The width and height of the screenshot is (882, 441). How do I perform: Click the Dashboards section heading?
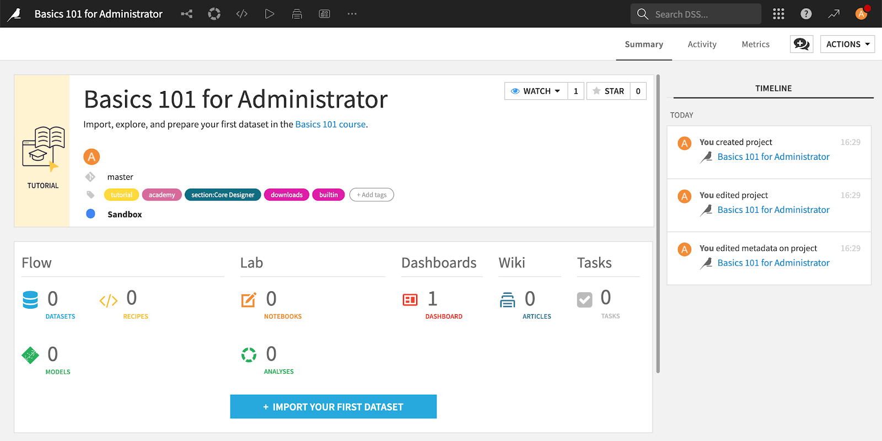point(439,263)
